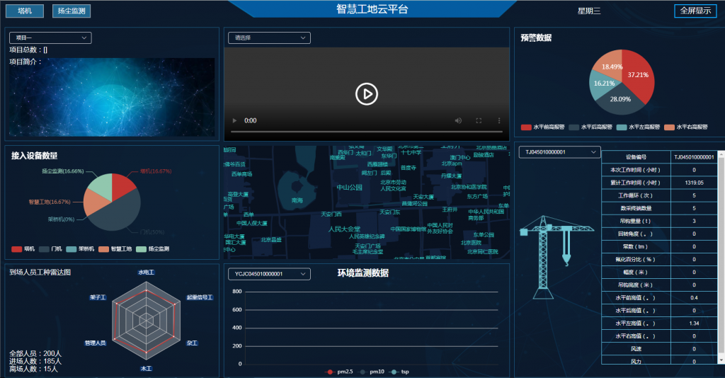
Task: Open the 扬尘监测 tab
Action: (x=72, y=11)
